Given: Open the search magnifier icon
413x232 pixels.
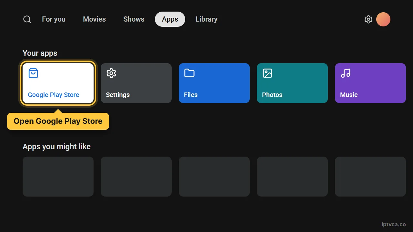Looking at the screenshot, I should [27, 19].
